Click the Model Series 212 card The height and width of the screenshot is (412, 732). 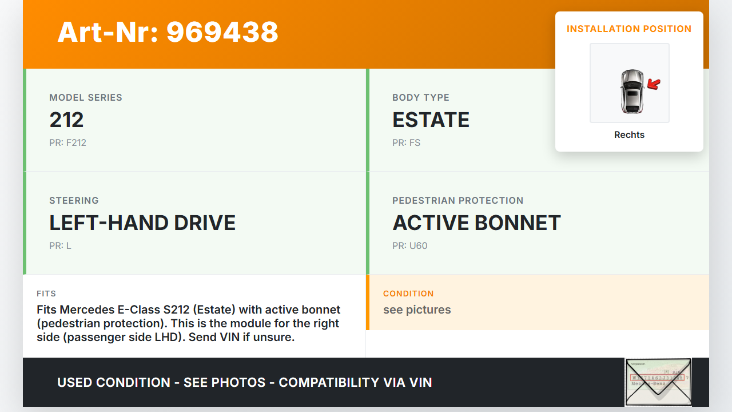(194, 120)
